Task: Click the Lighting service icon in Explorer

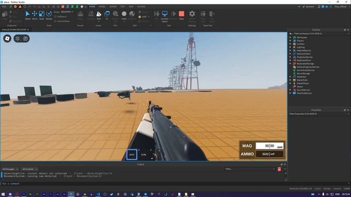Action: 295,47
